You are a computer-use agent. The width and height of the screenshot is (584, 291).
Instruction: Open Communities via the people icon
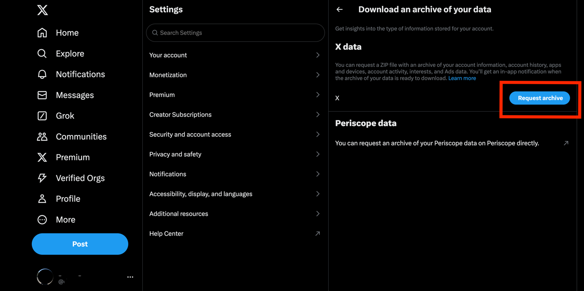coord(42,137)
